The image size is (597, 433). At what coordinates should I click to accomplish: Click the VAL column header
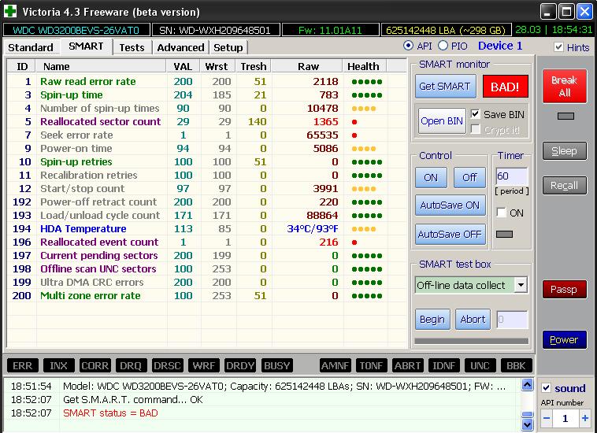(184, 67)
